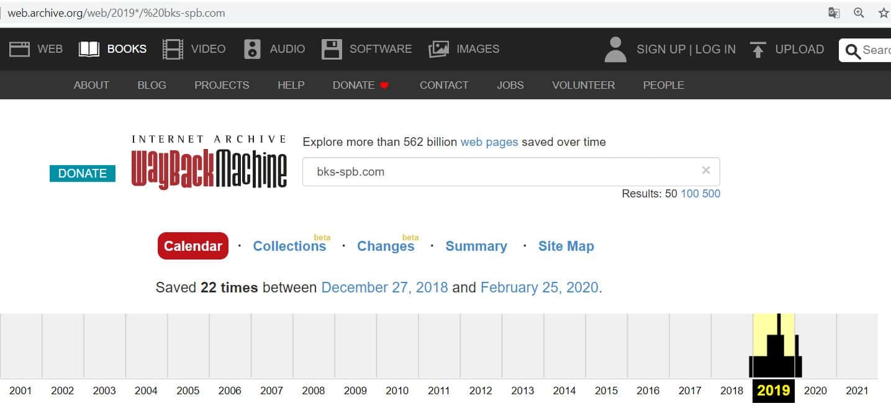The height and width of the screenshot is (411, 891).
Task: Open the JOBS page
Action: click(510, 85)
